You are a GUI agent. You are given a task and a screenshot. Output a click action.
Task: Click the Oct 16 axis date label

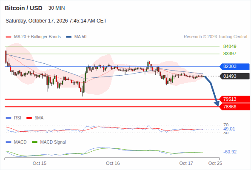coord(113,163)
